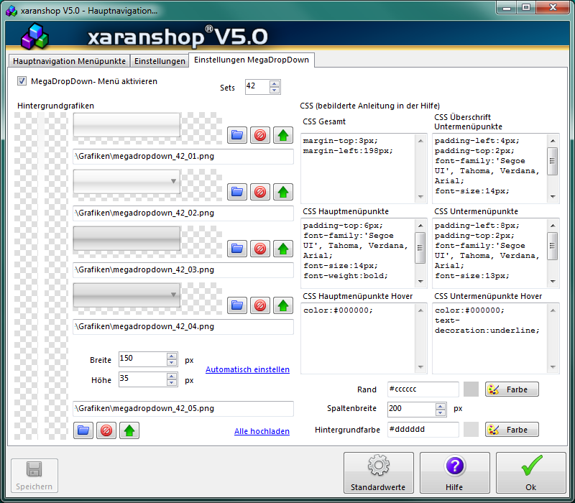The height and width of the screenshot is (503, 575).
Task: Decrease the Sets value
Action: (x=275, y=91)
